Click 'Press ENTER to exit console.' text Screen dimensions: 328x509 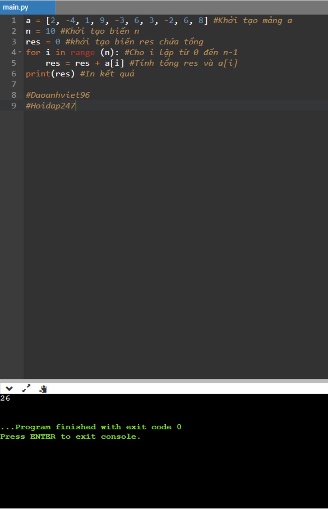70,437
